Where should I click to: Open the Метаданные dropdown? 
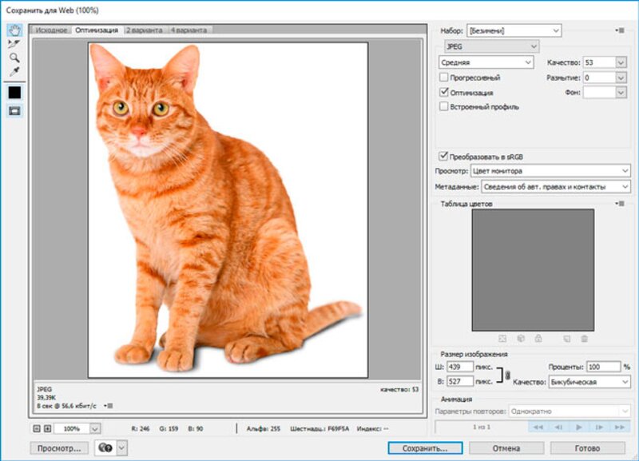coord(555,188)
